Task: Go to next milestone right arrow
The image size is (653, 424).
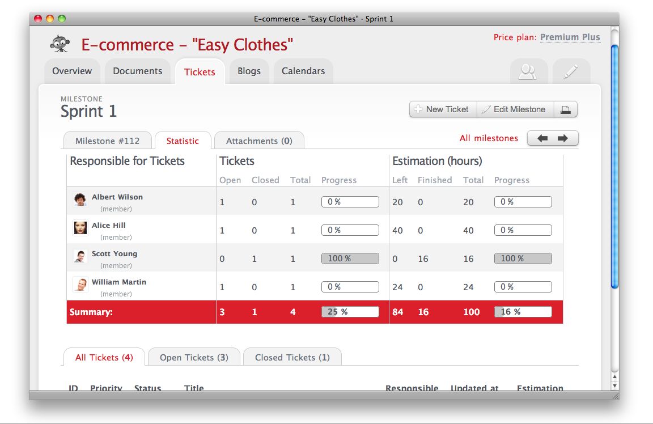Action: pyautogui.click(x=563, y=138)
